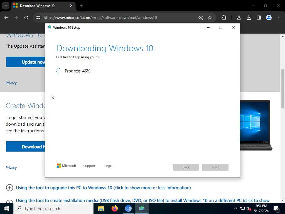
Task: Switch to Chrome on the taskbar
Action: pos(128,208)
